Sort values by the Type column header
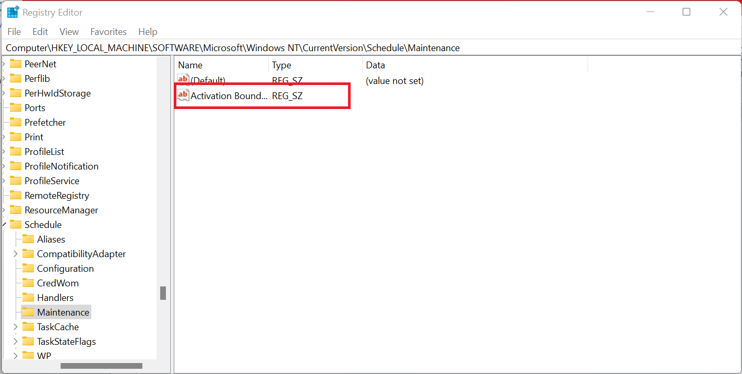This screenshot has height=374, width=742. tap(315, 65)
